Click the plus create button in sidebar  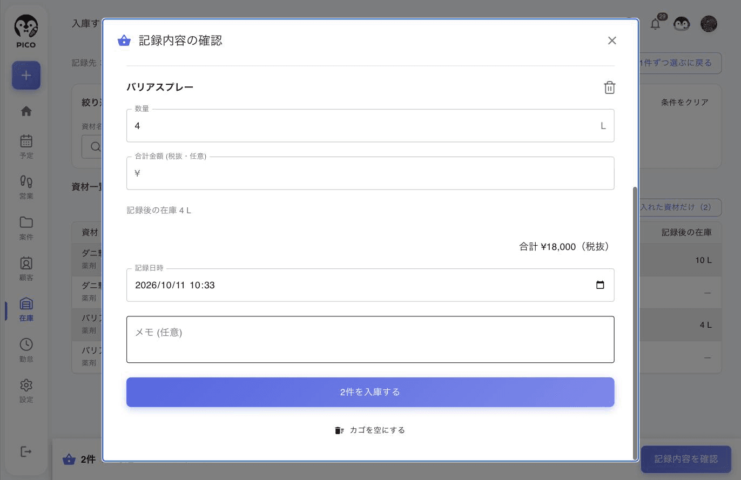[x=26, y=76]
